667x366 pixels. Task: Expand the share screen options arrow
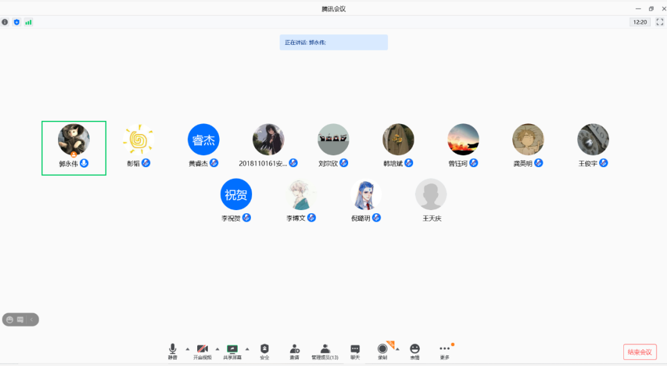(x=247, y=349)
